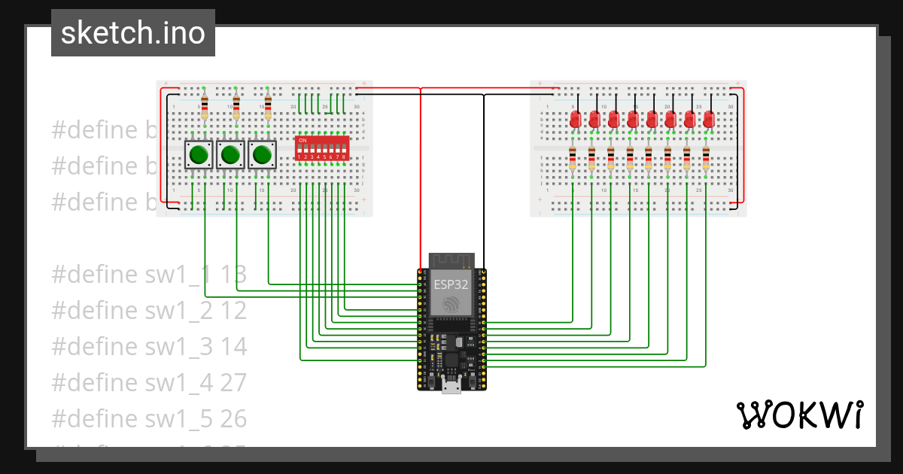Toggle DIP switch position 1
The image size is (903, 474).
pyautogui.click(x=299, y=150)
